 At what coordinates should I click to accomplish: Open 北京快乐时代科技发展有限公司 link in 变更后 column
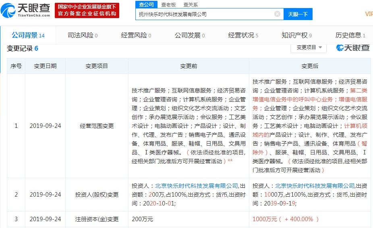pyautogui.click(x=315, y=186)
